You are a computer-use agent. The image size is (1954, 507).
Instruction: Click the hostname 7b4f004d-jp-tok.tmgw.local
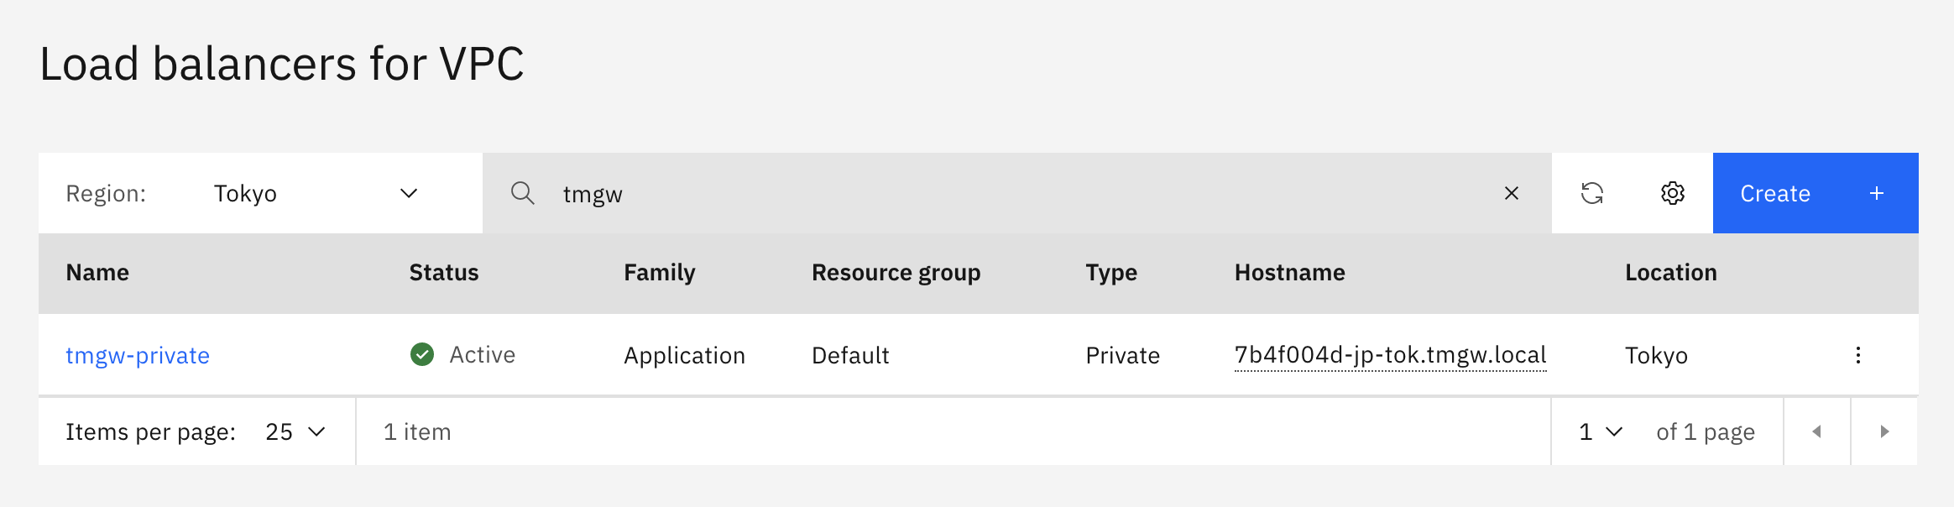[x=1390, y=355]
